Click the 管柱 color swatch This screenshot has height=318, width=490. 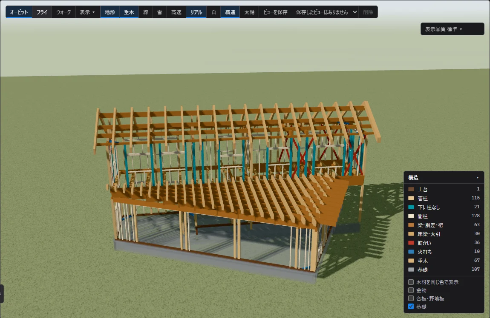[411, 198]
